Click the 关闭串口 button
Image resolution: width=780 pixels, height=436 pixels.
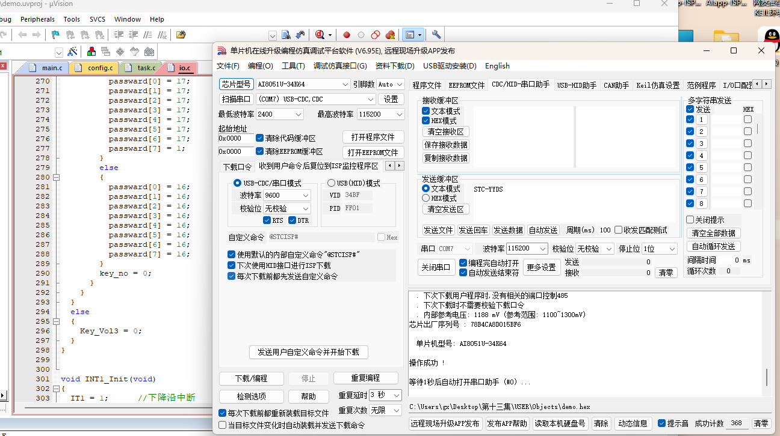pyautogui.click(x=436, y=267)
